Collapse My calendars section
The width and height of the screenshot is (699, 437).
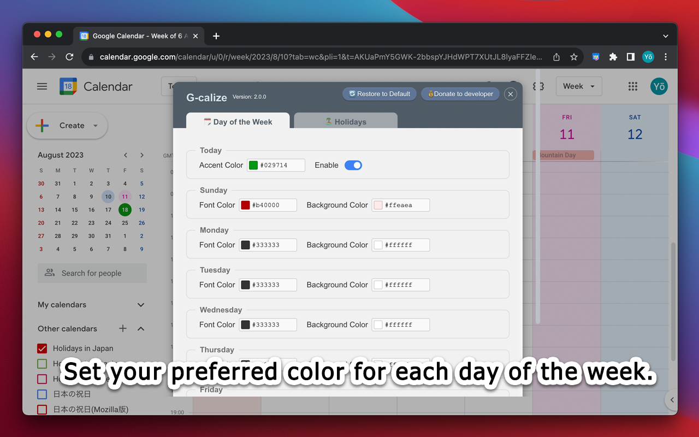click(141, 305)
